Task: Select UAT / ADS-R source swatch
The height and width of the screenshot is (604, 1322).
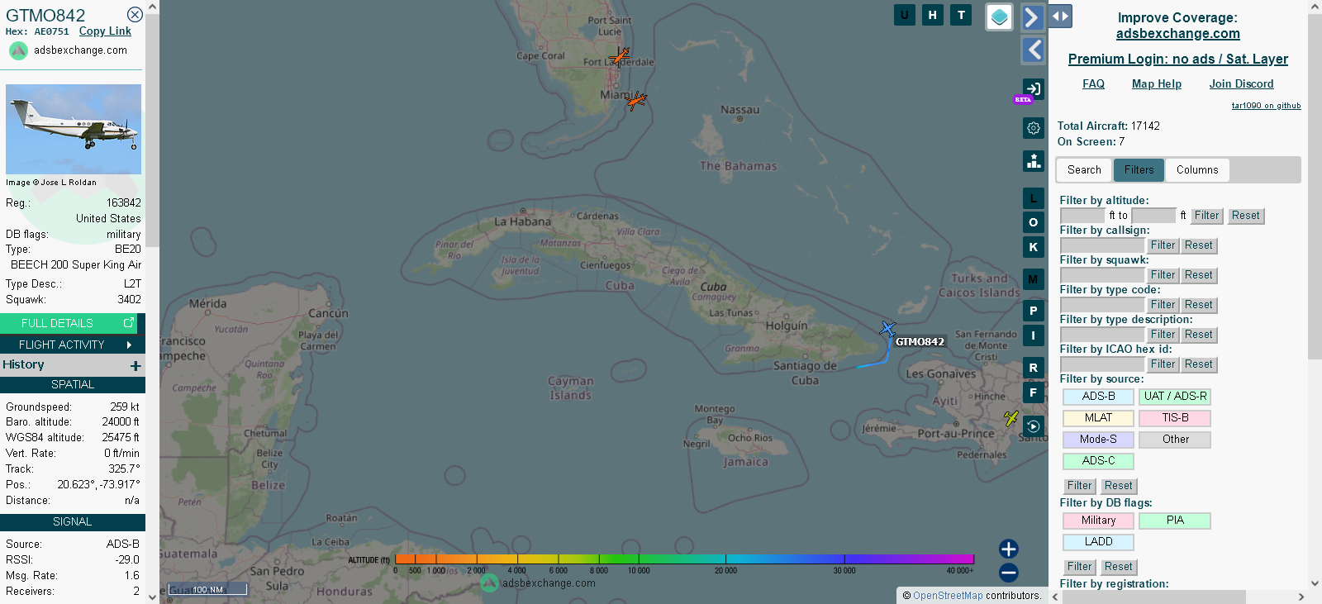Action: tap(1175, 397)
